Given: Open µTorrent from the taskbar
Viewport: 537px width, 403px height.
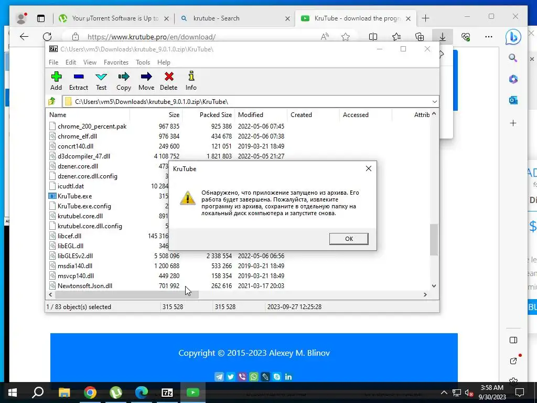Looking at the screenshot, I should (x=116, y=393).
